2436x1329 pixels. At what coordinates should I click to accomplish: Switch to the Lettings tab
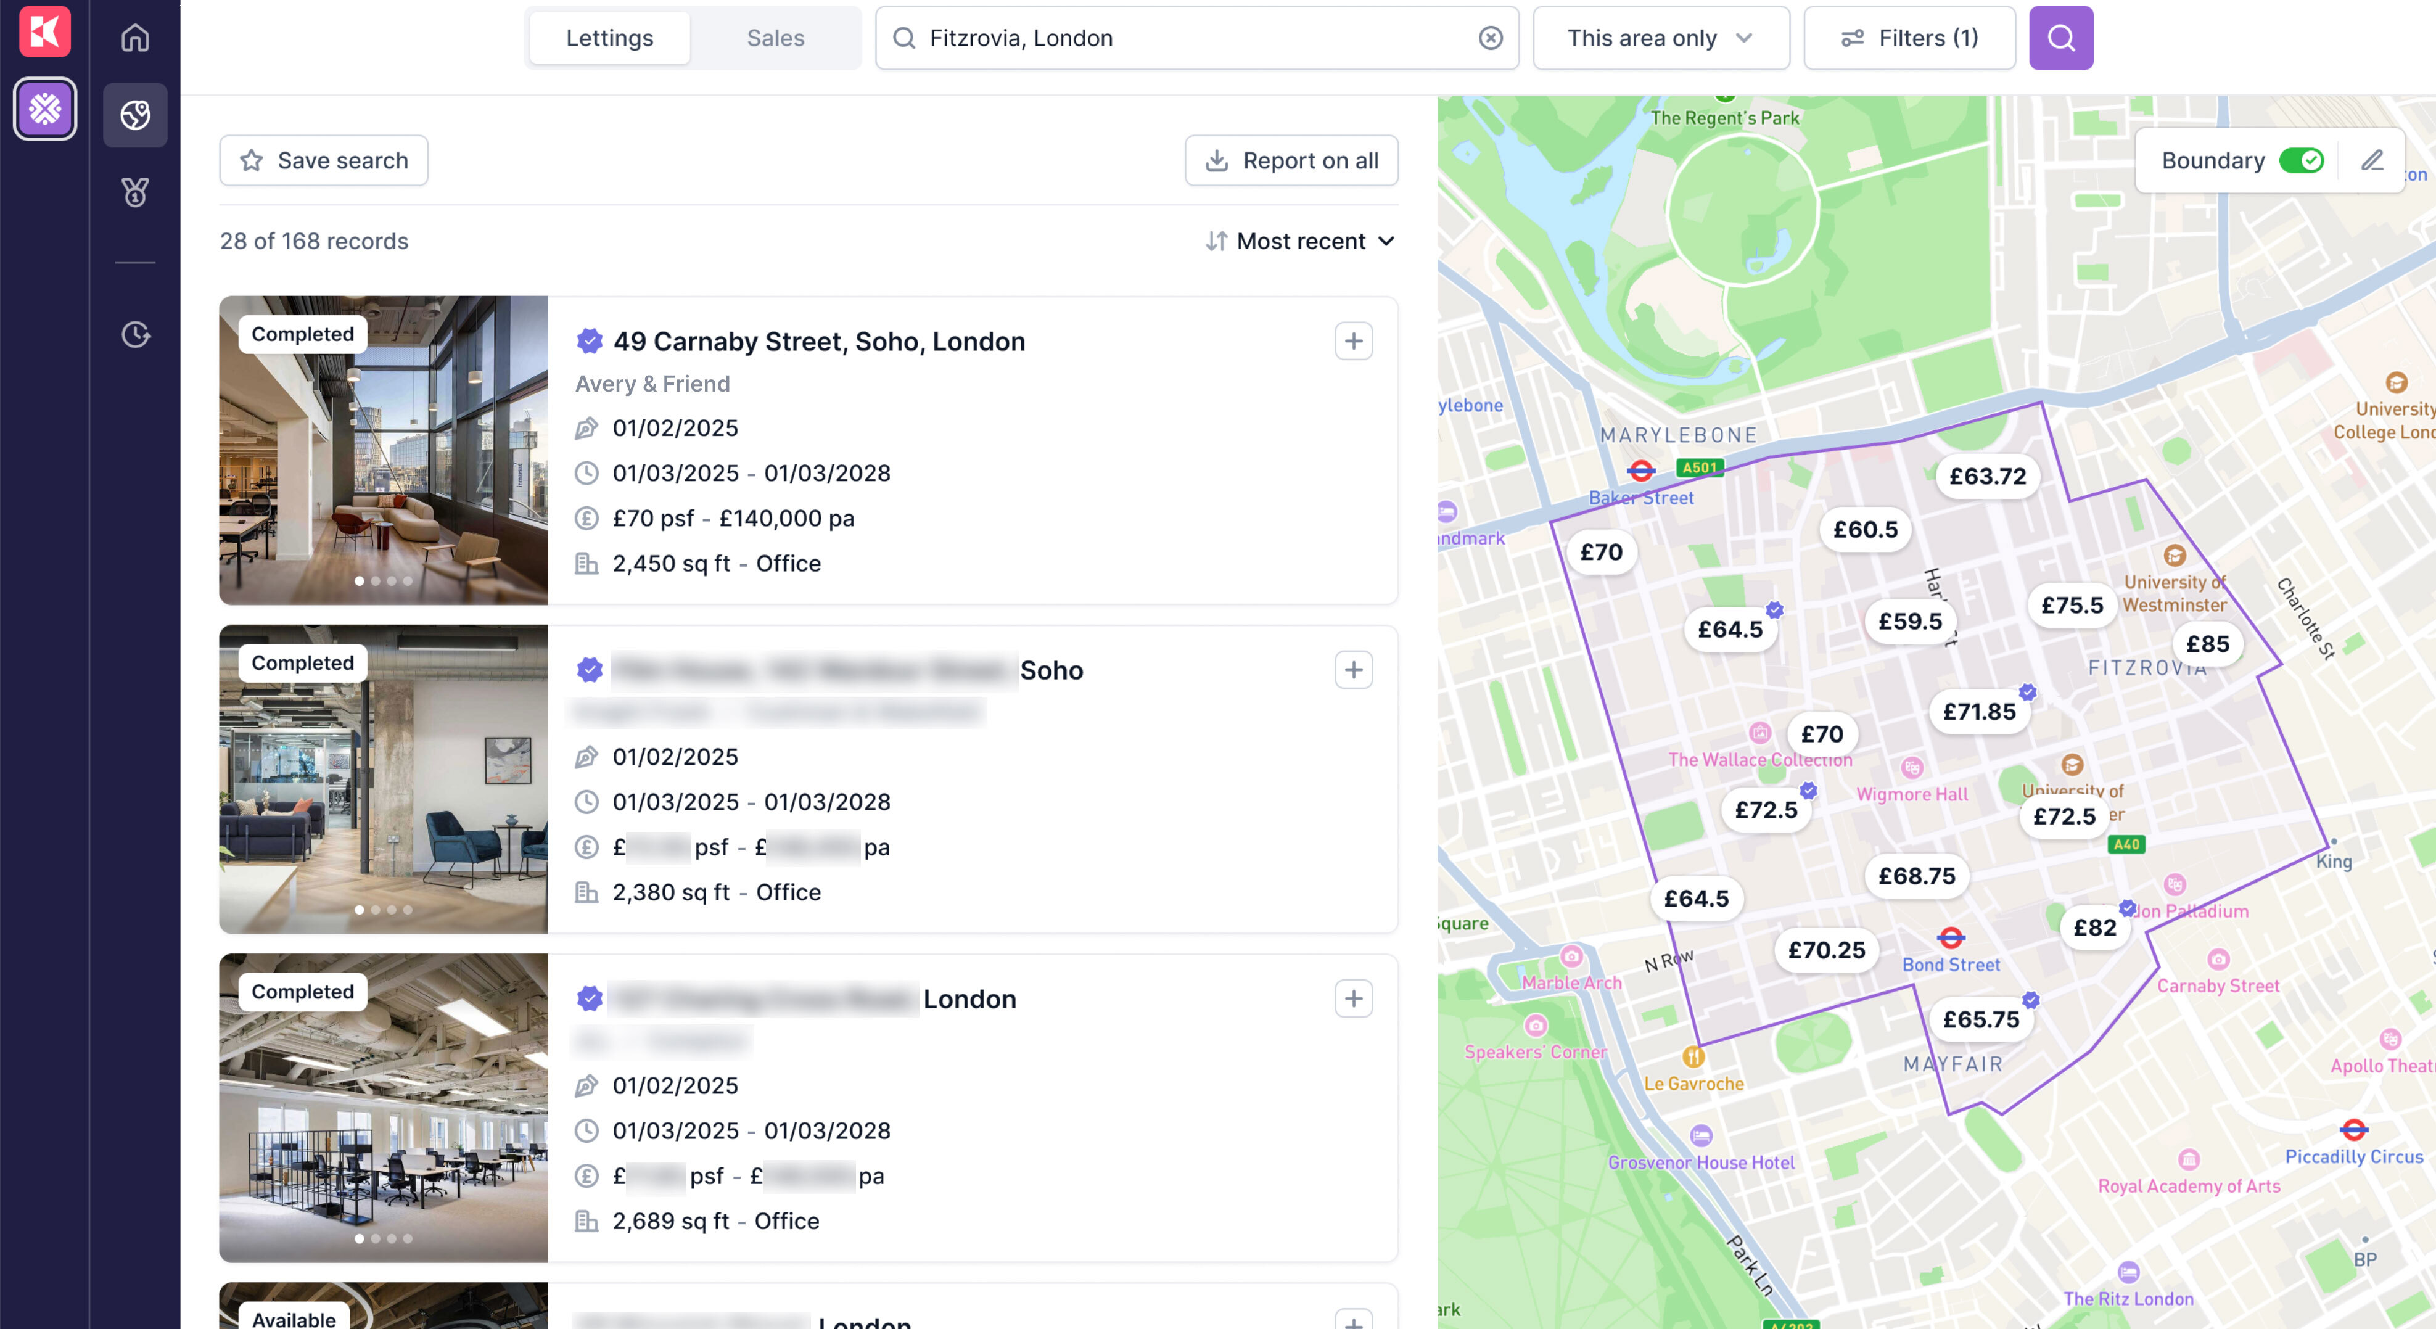coord(609,38)
